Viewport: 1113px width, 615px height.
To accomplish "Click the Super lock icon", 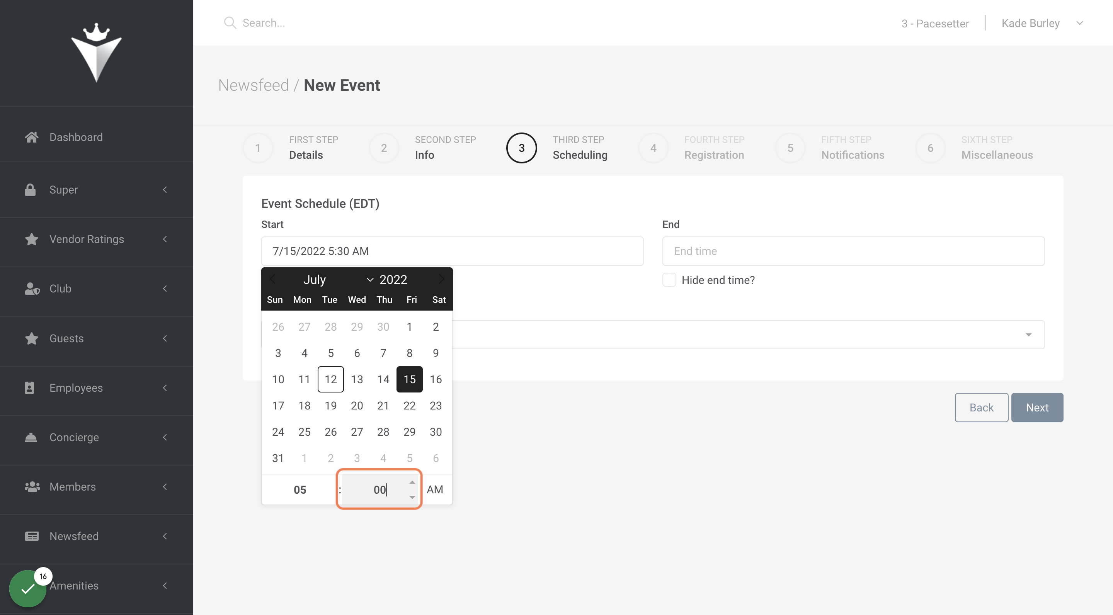I will pos(30,190).
